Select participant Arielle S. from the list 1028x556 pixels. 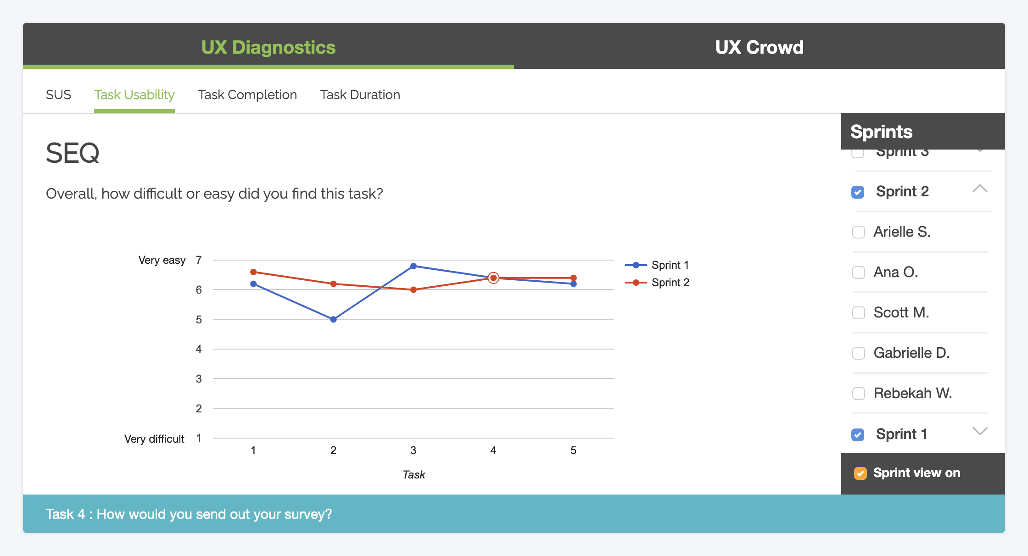(x=858, y=231)
